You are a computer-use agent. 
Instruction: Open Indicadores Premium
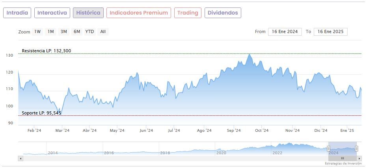pos(139,13)
